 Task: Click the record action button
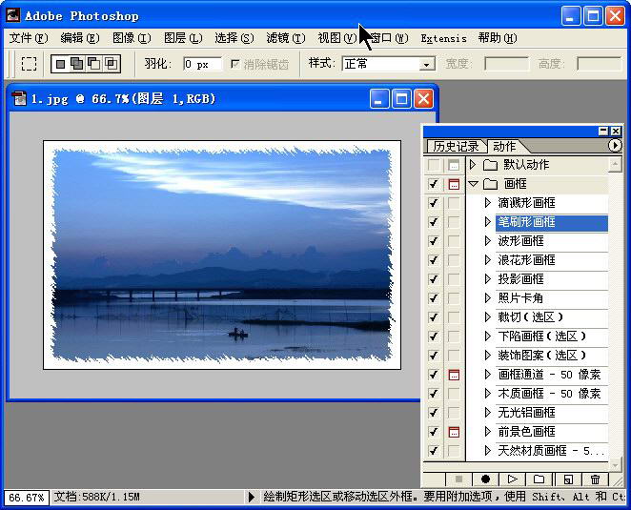(485, 479)
